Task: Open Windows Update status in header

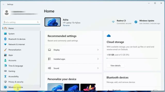Action: point(147,22)
